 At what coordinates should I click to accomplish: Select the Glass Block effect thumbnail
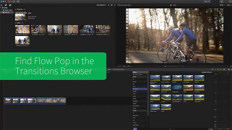coord(177,88)
